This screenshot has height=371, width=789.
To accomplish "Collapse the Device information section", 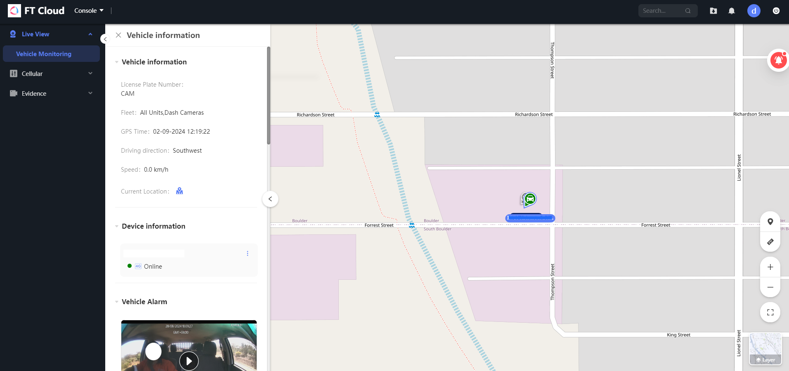I will pos(117,226).
